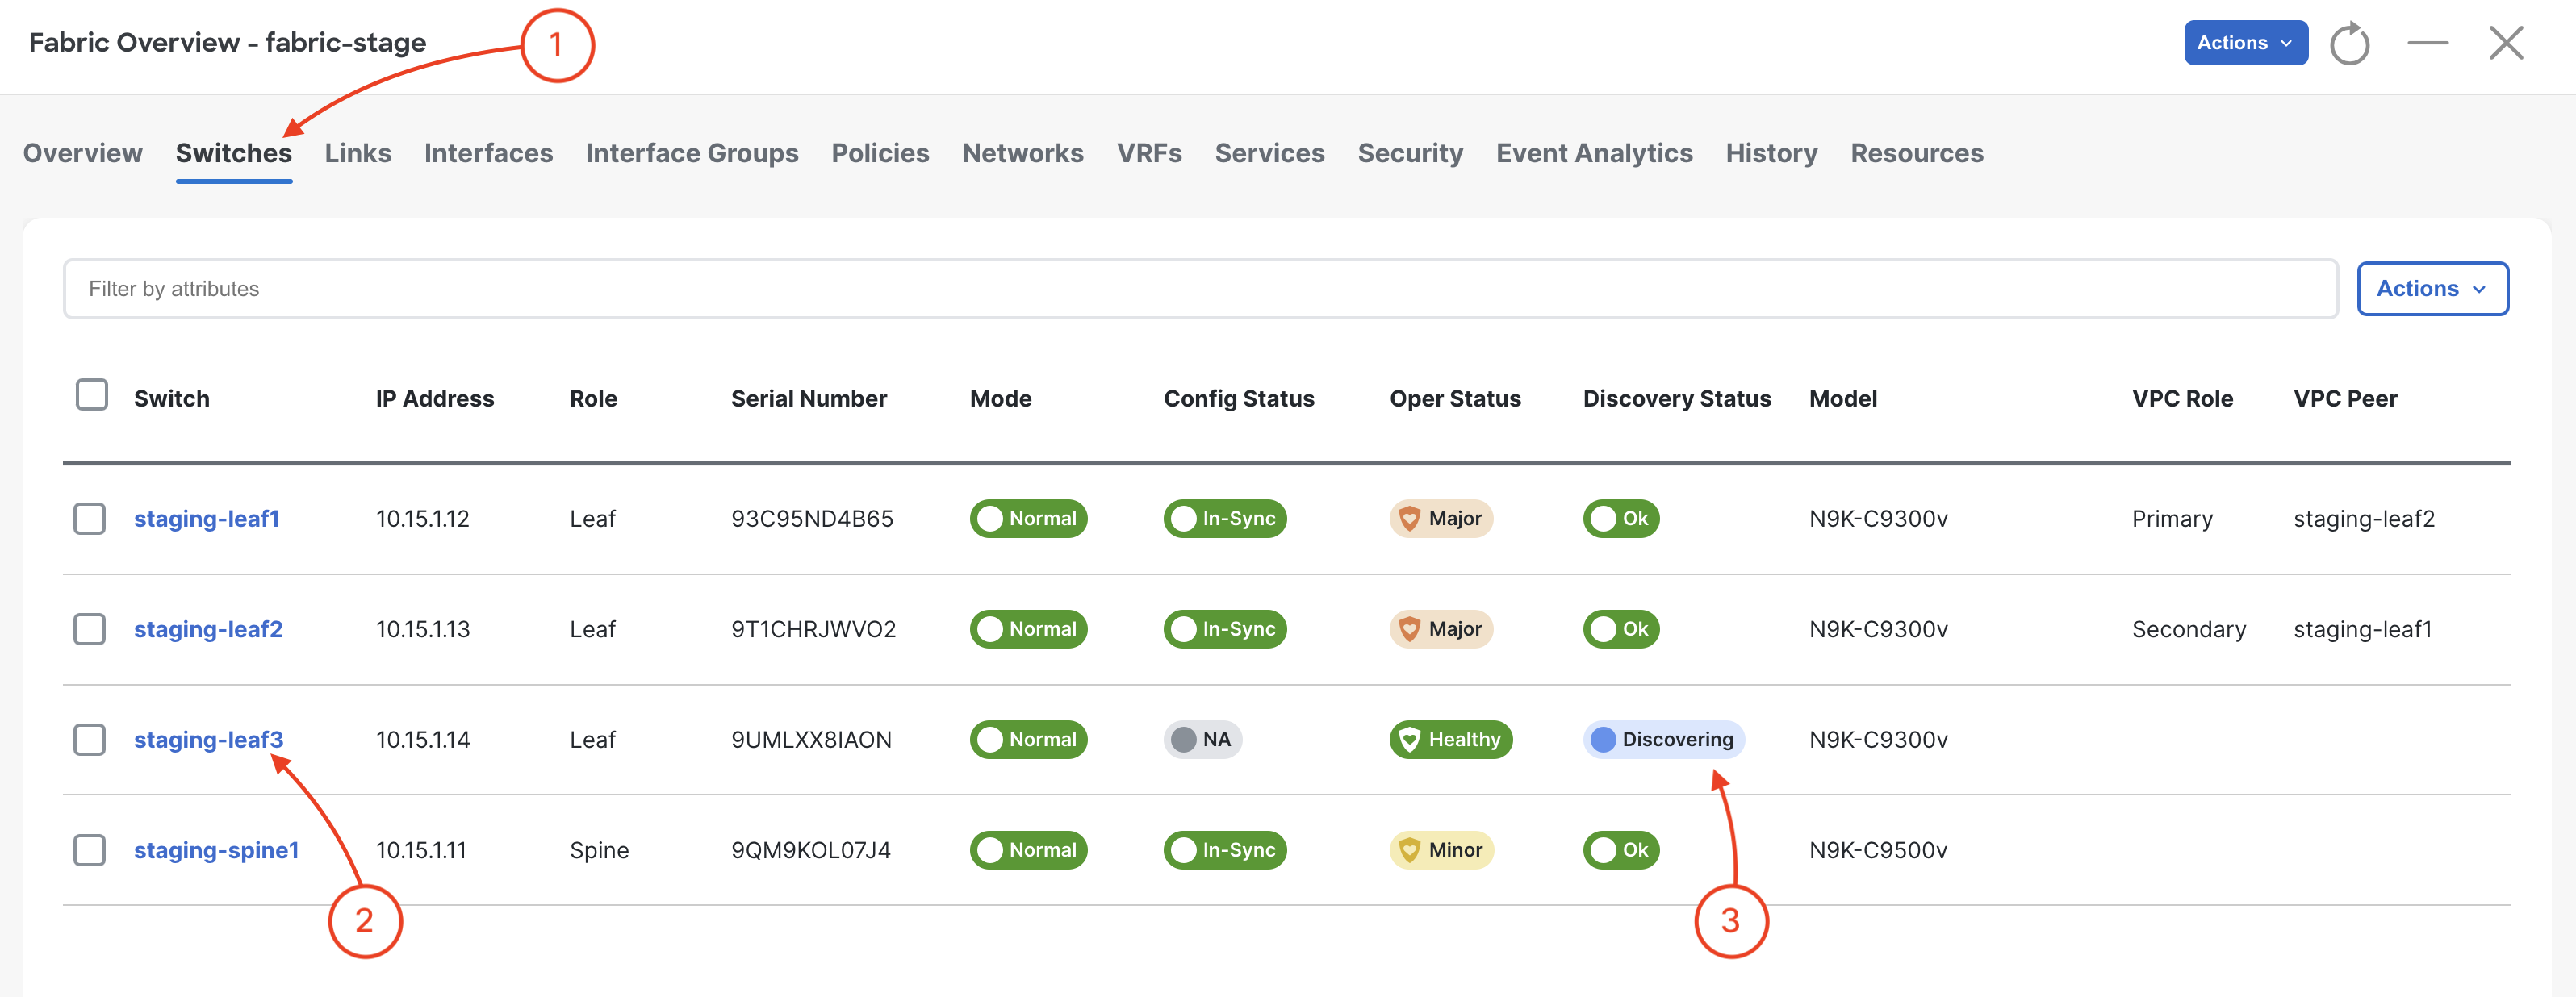
Task: Click Ok discovery status for staging-leaf1
Action: click(x=1621, y=519)
